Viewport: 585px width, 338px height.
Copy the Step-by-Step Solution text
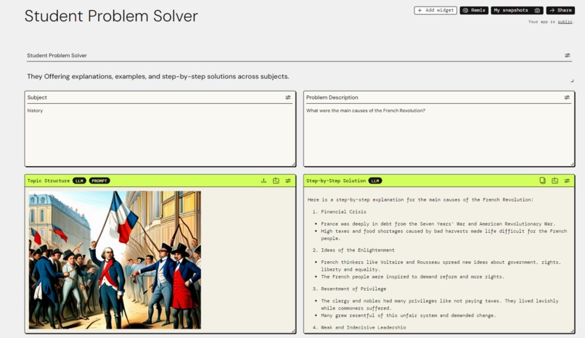click(542, 181)
